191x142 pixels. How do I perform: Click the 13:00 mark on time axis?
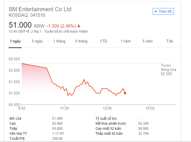pos(107,108)
